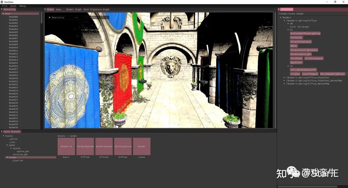Expand /Shader/Lighting/Diffuse_AlphaTest_NormalMap
The height and width of the screenshot is (188, 348).
point(284,81)
